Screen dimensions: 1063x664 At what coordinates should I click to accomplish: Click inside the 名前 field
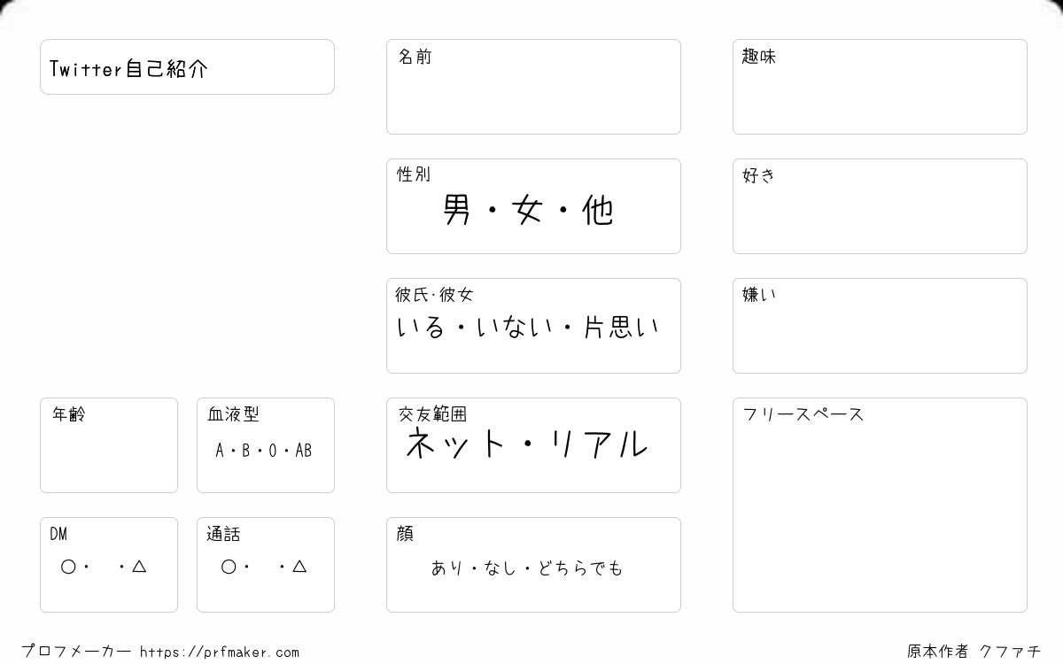[x=533, y=87]
